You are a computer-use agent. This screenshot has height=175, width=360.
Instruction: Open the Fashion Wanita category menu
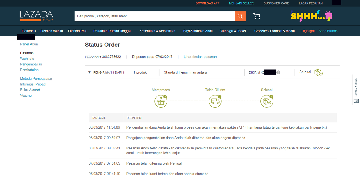tap(52, 31)
